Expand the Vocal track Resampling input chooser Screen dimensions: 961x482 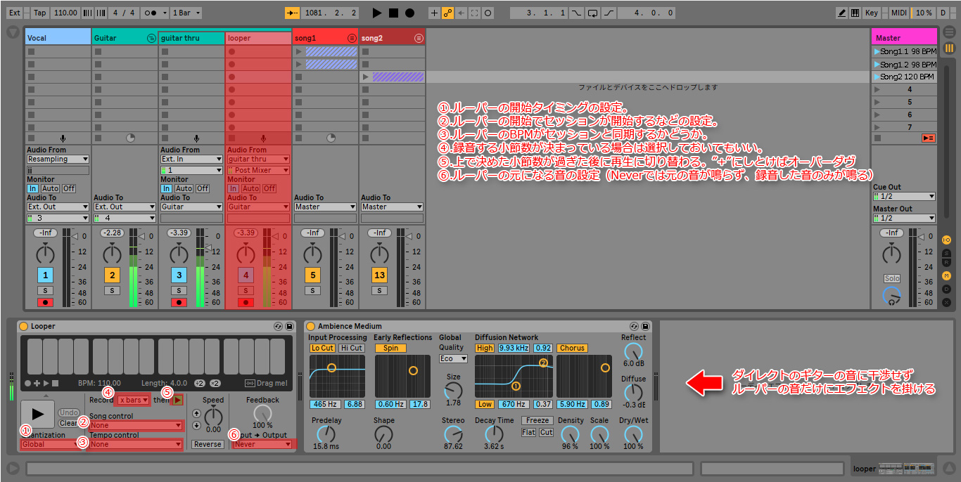coord(58,159)
